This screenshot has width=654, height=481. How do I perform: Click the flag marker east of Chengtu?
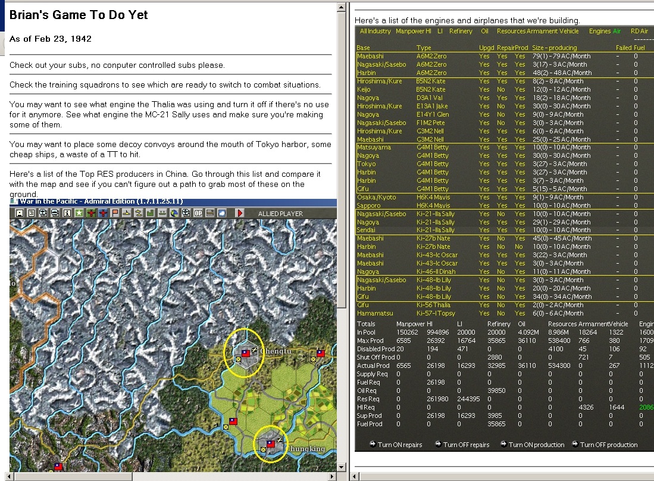click(x=320, y=354)
